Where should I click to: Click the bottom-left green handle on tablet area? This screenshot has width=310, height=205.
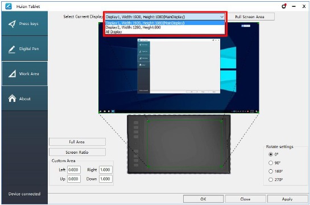click(148, 167)
